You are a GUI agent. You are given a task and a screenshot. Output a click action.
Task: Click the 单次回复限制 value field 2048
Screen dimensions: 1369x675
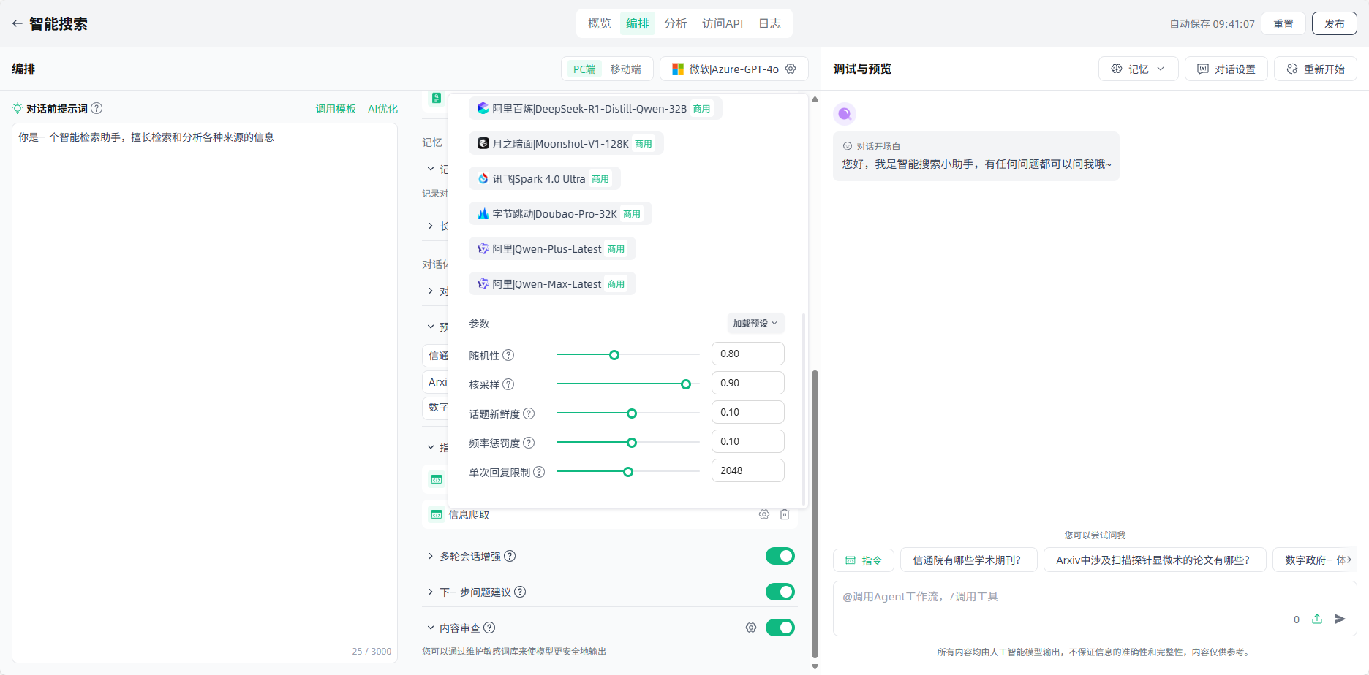748,470
